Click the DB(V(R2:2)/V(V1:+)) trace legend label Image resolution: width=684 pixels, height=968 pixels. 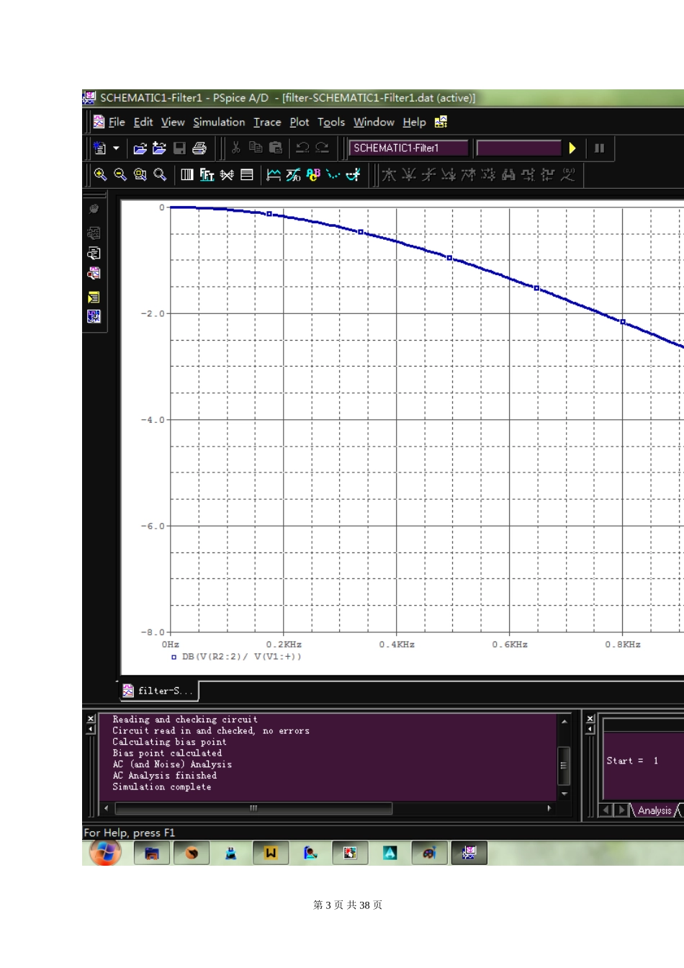point(241,657)
